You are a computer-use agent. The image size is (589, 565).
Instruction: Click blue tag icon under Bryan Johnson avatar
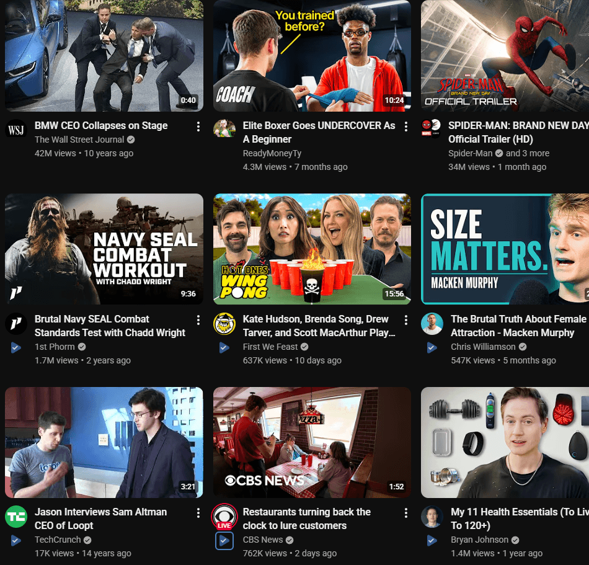[x=432, y=541]
